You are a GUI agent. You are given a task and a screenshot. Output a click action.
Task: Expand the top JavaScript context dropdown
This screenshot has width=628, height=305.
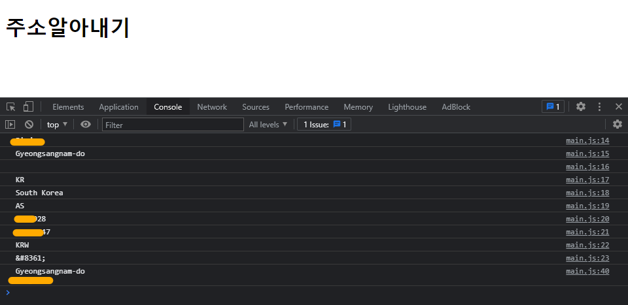(x=57, y=125)
